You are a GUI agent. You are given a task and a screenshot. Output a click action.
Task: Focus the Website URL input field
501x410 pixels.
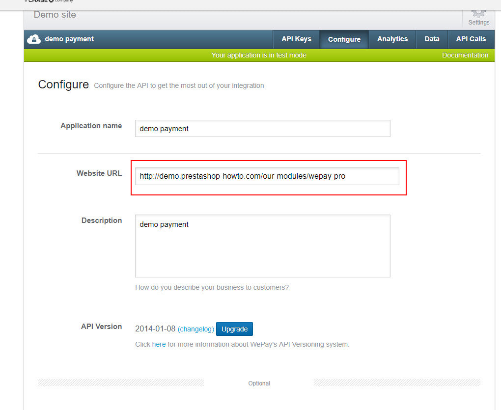(x=267, y=176)
